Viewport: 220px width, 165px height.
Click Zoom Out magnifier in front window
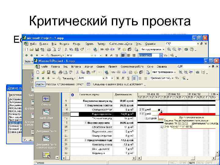(186, 72)
